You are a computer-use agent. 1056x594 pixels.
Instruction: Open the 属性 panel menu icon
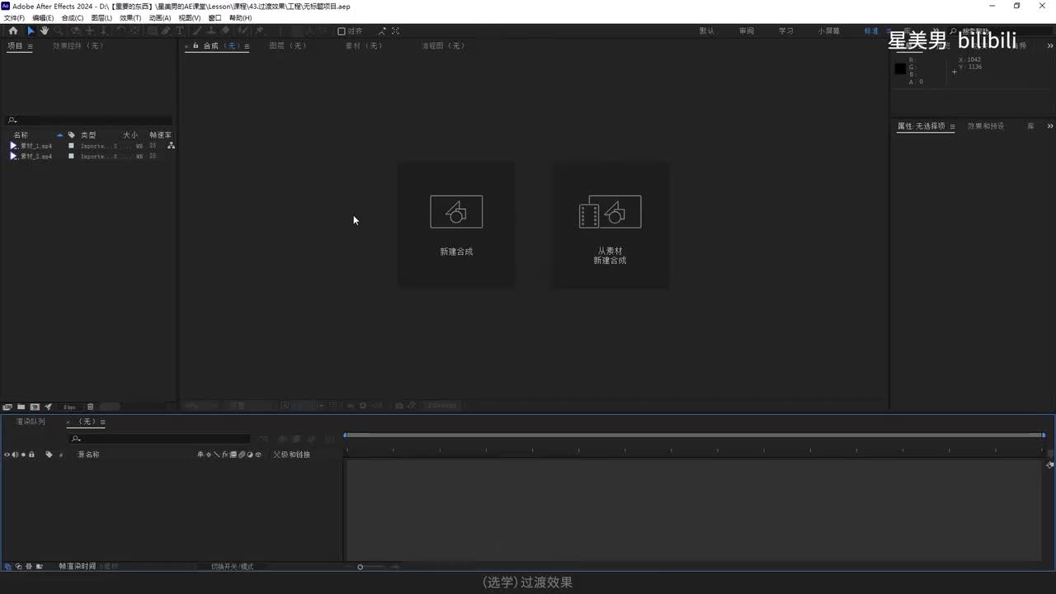[952, 127]
